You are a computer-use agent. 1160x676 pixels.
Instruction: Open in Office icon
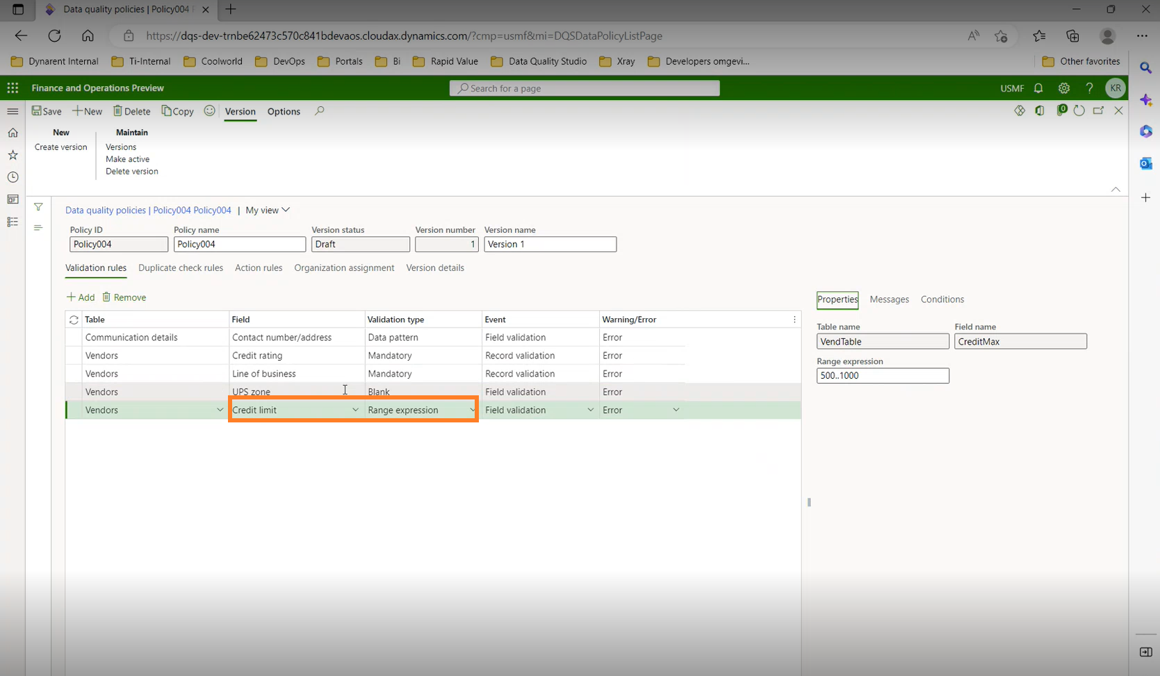1040,110
